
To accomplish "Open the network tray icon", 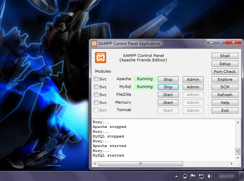I will [x=201, y=176].
